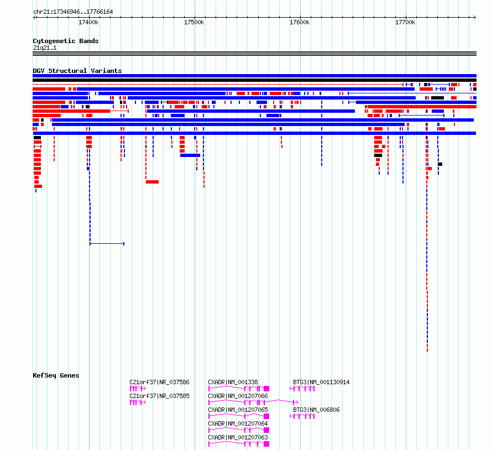Click the 17700k ruler label
This screenshot has height=450, width=492.
coord(405,22)
